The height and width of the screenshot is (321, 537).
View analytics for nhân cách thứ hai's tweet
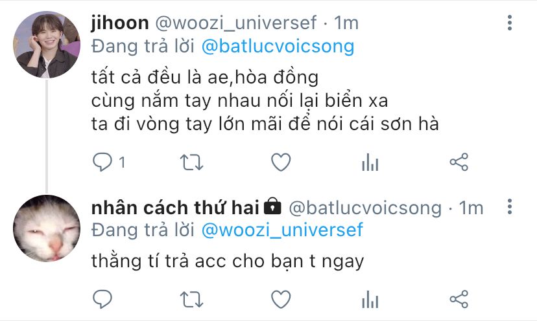[x=370, y=300]
